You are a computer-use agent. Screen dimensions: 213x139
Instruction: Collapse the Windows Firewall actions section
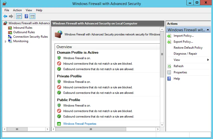point(208,30)
